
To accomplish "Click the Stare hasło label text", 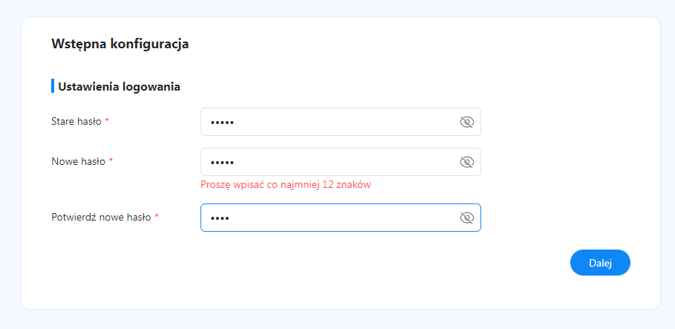I will (x=76, y=122).
